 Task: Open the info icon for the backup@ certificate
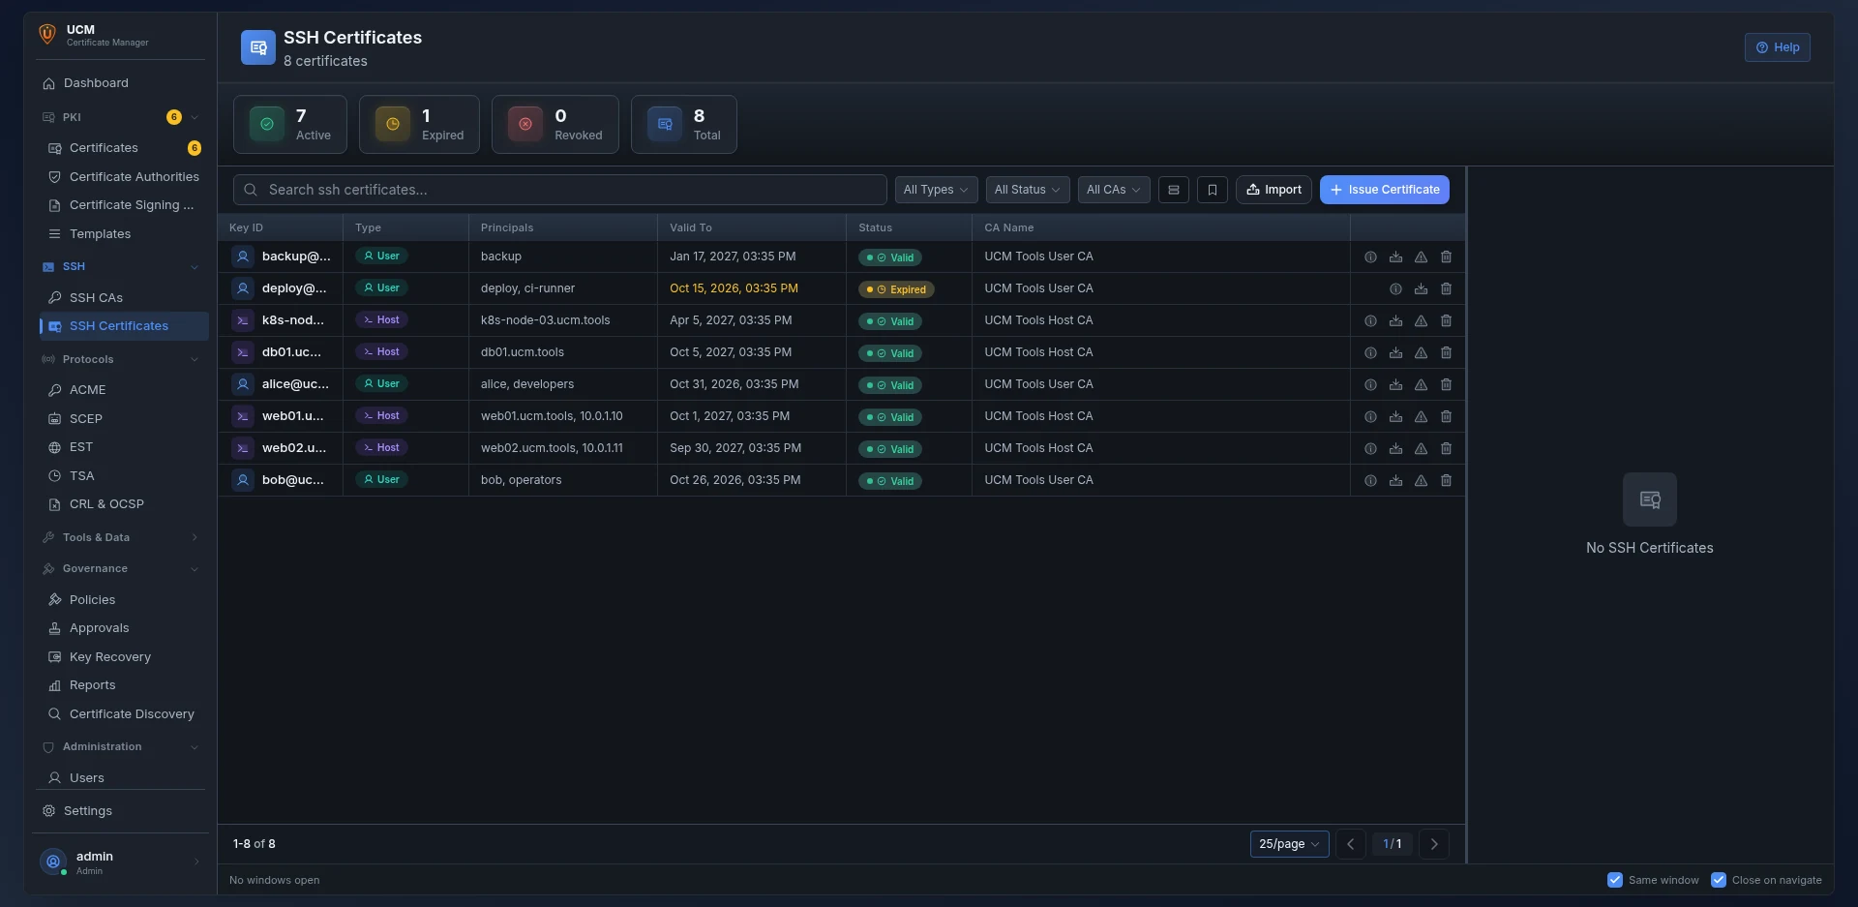coord(1370,257)
